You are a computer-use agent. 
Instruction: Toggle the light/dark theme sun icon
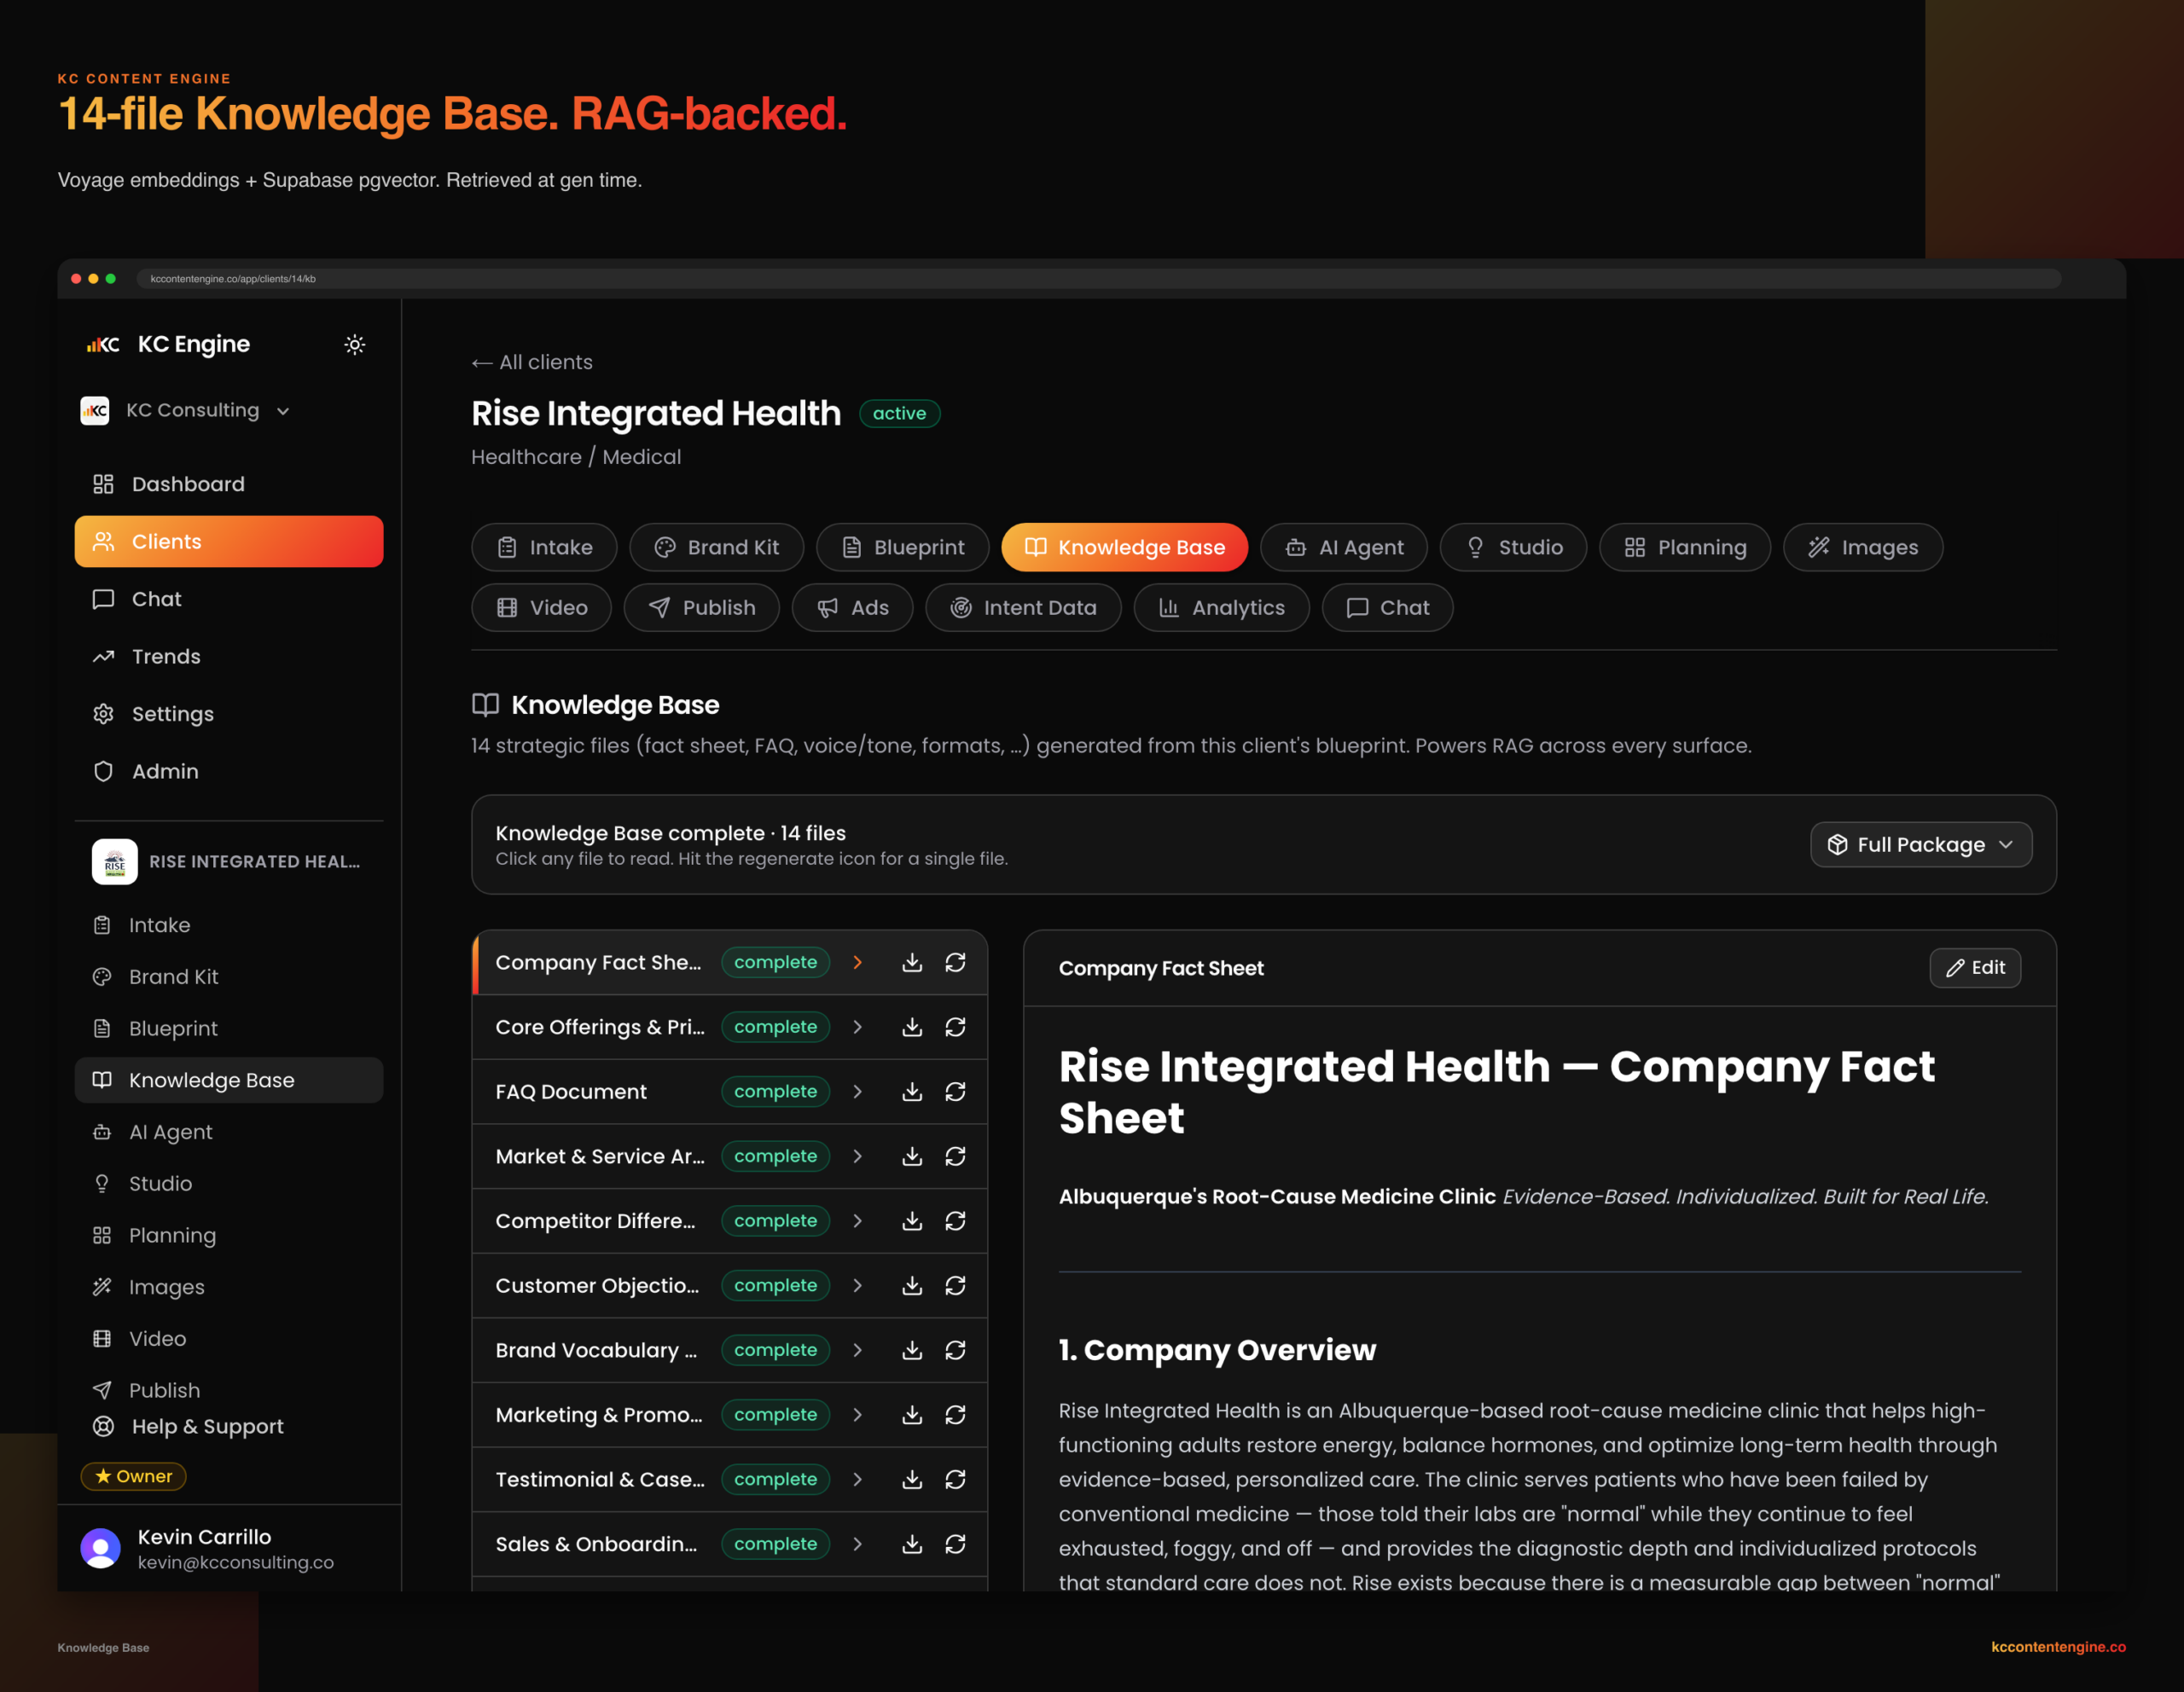pyautogui.click(x=355, y=345)
